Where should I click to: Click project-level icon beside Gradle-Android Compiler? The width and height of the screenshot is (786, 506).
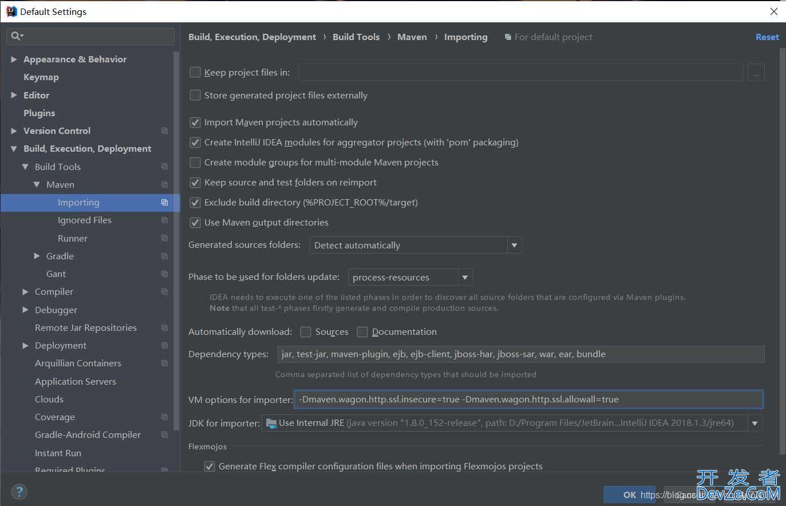click(164, 435)
